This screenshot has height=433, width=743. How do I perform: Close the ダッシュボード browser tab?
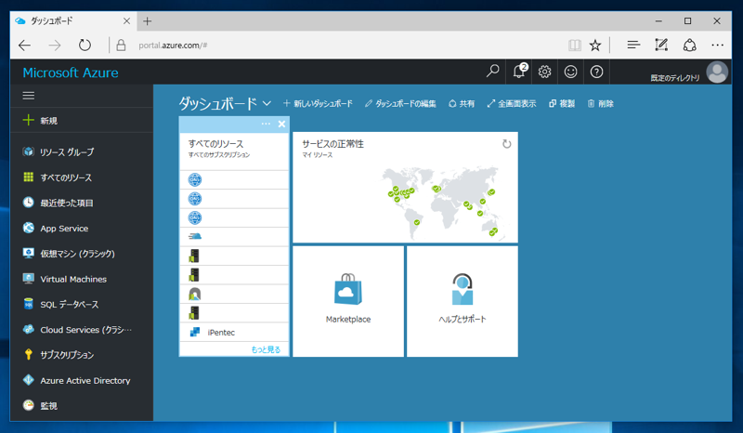point(126,20)
